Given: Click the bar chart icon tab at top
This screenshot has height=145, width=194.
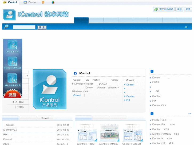Looking at the screenshot, I should click(x=53, y=2).
